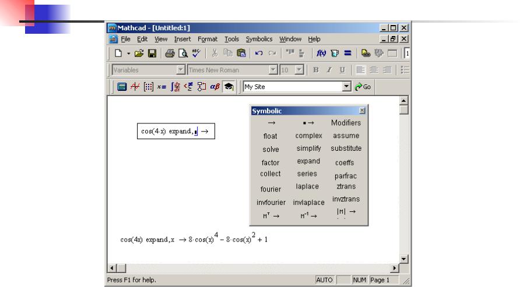Paste with the clipboard icon

point(241,54)
